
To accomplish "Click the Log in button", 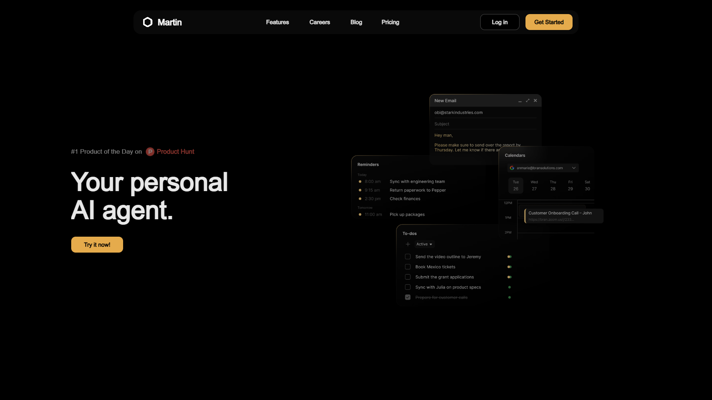I will (x=500, y=22).
